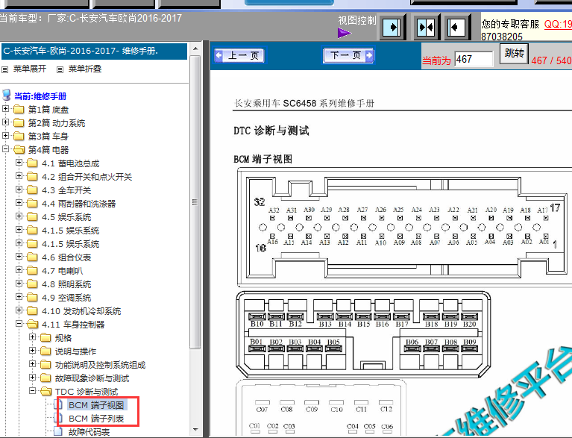Expand the 第3篇 车身 node
The image size is (572, 438).
click(5, 135)
